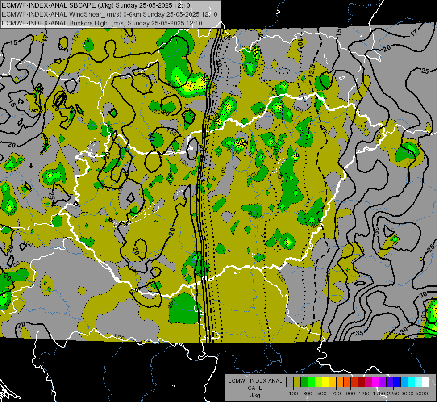This screenshot has height=402, width=437.
Task: Click the 35 contour label on the map
Action: [359, 333]
